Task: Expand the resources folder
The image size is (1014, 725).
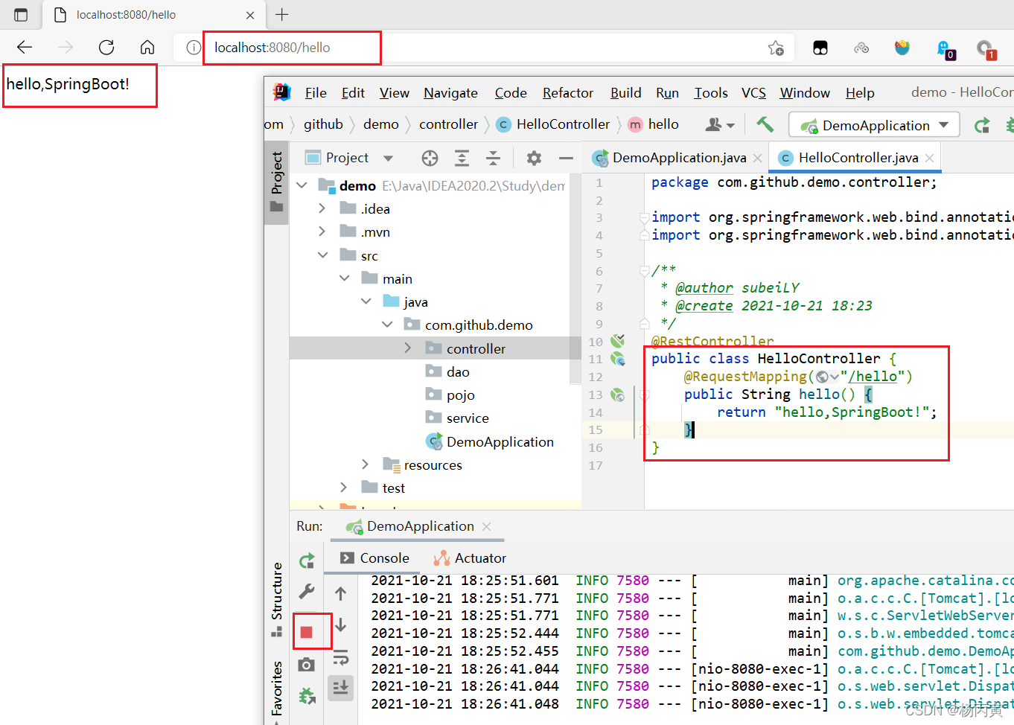Action: (x=365, y=464)
